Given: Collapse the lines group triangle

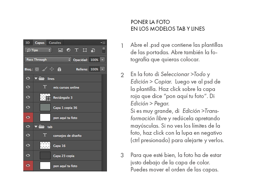Looking at the screenshot, I should (36, 78).
